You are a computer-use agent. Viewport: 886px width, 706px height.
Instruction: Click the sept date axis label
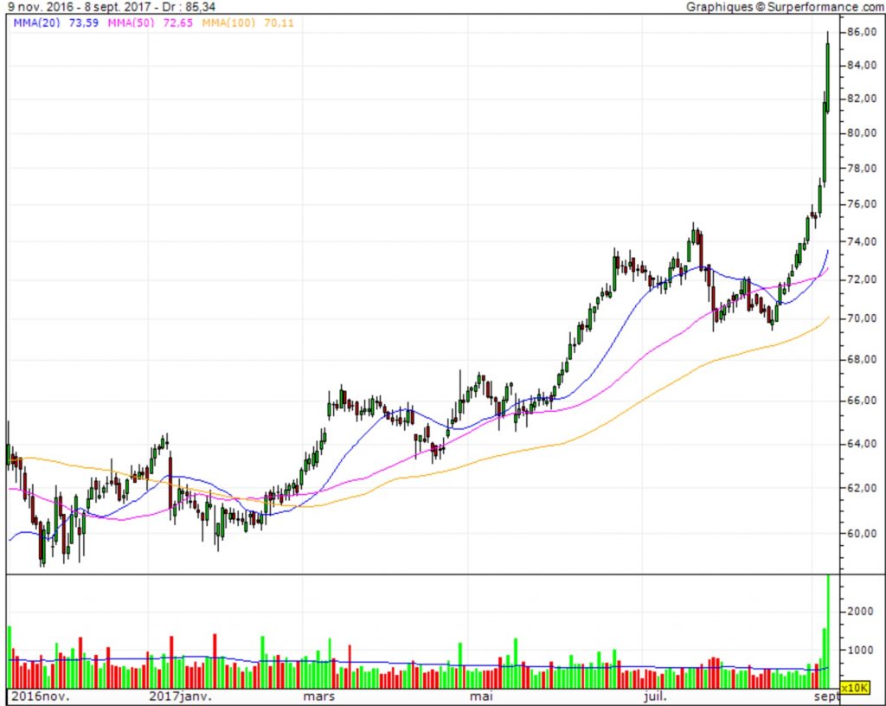click(828, 696)
